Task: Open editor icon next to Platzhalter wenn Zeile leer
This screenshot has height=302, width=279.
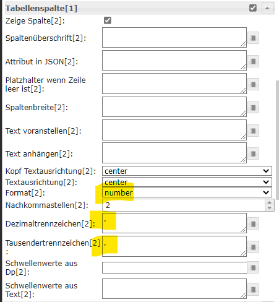Action: click(253, 84)
